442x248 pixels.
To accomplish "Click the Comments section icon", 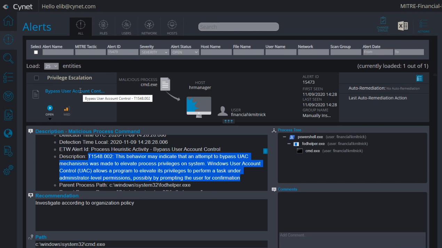I will (274, 189).
